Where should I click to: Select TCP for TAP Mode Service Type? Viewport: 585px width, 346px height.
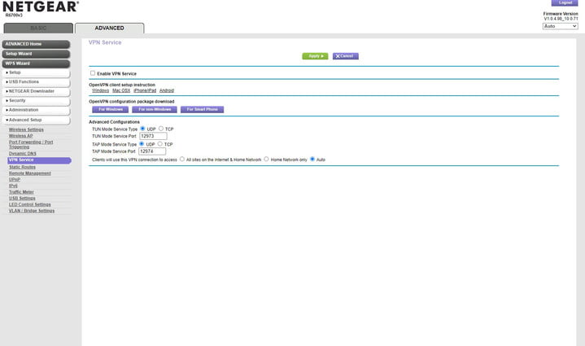tap(161, 144)
